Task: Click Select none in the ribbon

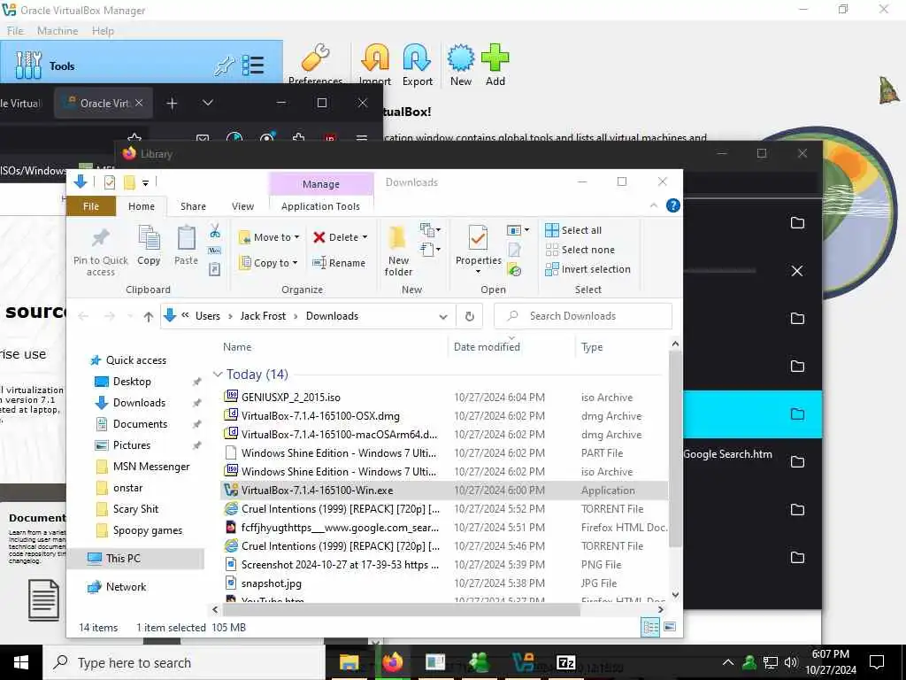Action: point(580,250)
